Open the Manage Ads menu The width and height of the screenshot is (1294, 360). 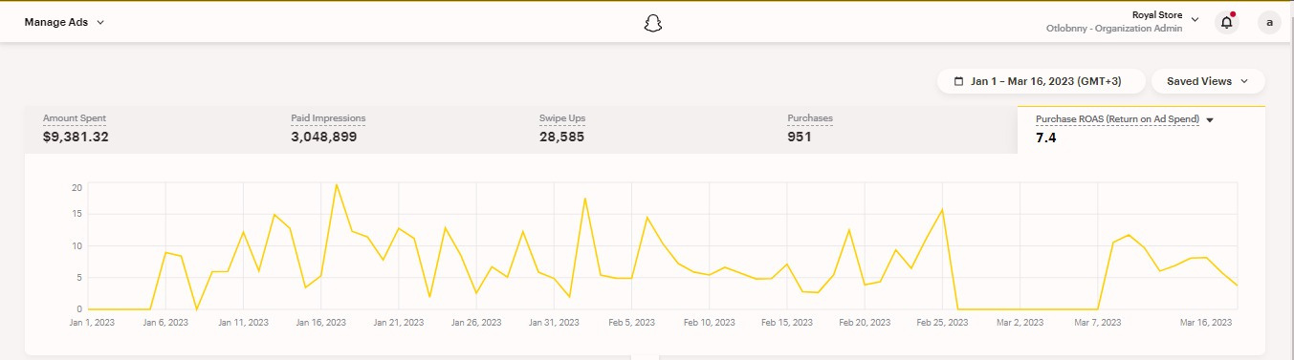64,22
